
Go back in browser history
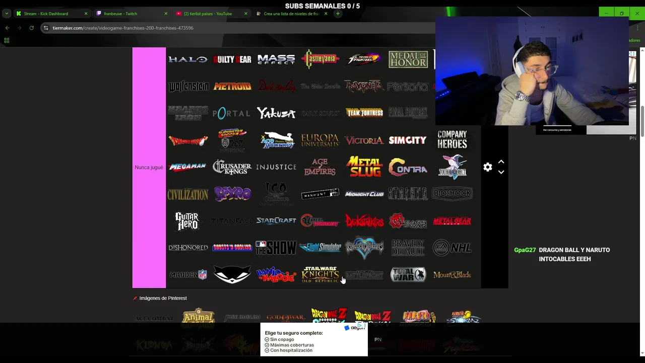pos(7,28)
